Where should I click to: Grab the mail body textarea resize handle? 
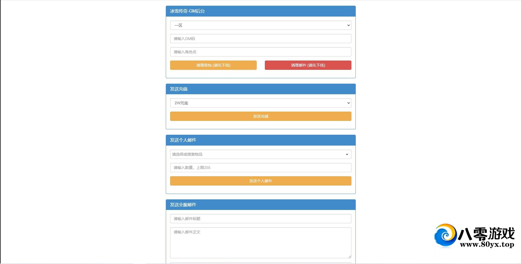(x=350, y=256)
